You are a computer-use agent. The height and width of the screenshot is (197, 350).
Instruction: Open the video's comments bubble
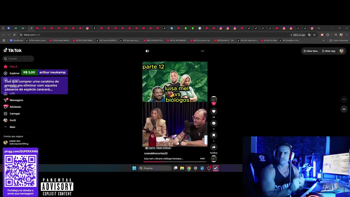(214, 123)
